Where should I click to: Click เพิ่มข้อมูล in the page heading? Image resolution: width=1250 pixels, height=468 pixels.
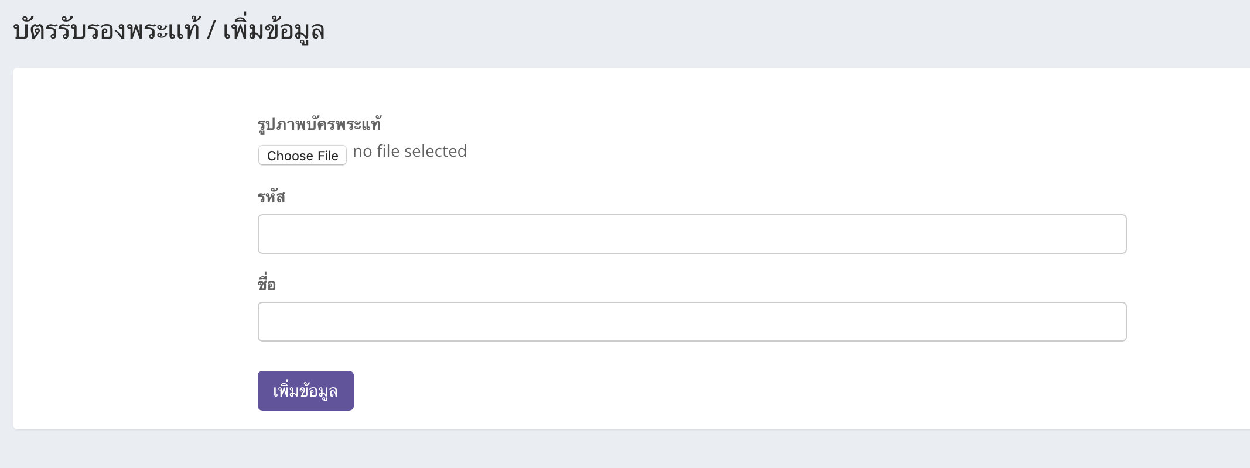coord(274,30)
